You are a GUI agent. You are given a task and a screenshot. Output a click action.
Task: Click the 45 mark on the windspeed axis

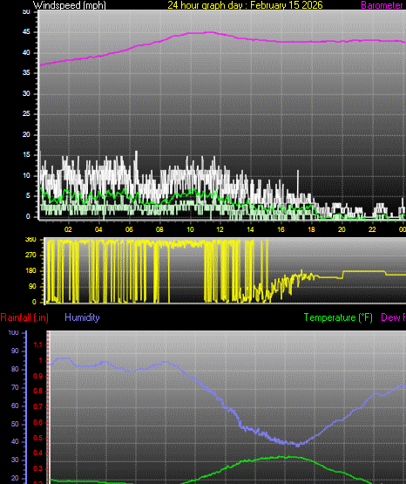(x=26, y=32)
